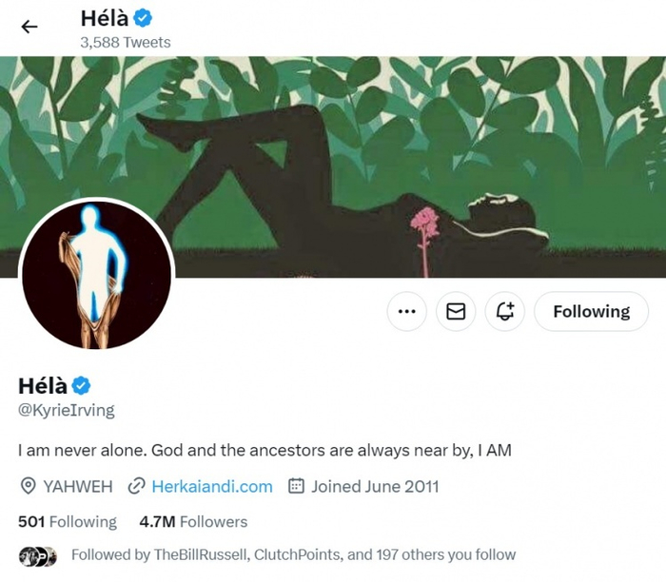Click the 3,588 Tweets count
The width and height of the screenshot is (666, 582).
click(x=126, y=42)
